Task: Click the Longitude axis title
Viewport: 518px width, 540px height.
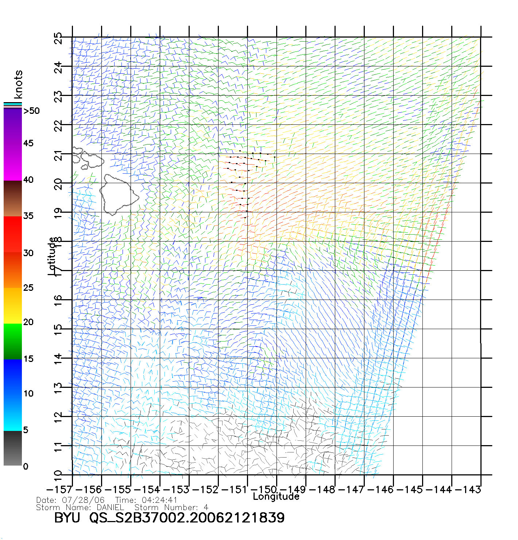Action: pyautogui.click(x=276, y=497)
